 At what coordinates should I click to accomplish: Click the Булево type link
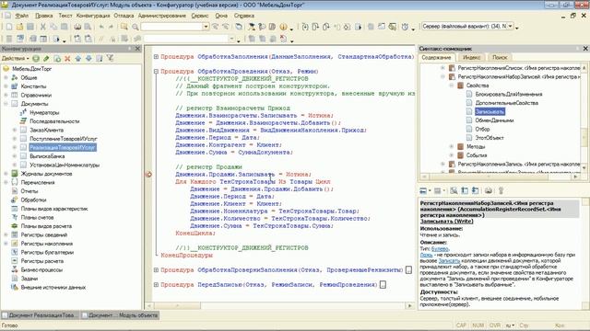click(x=440, y=249)
